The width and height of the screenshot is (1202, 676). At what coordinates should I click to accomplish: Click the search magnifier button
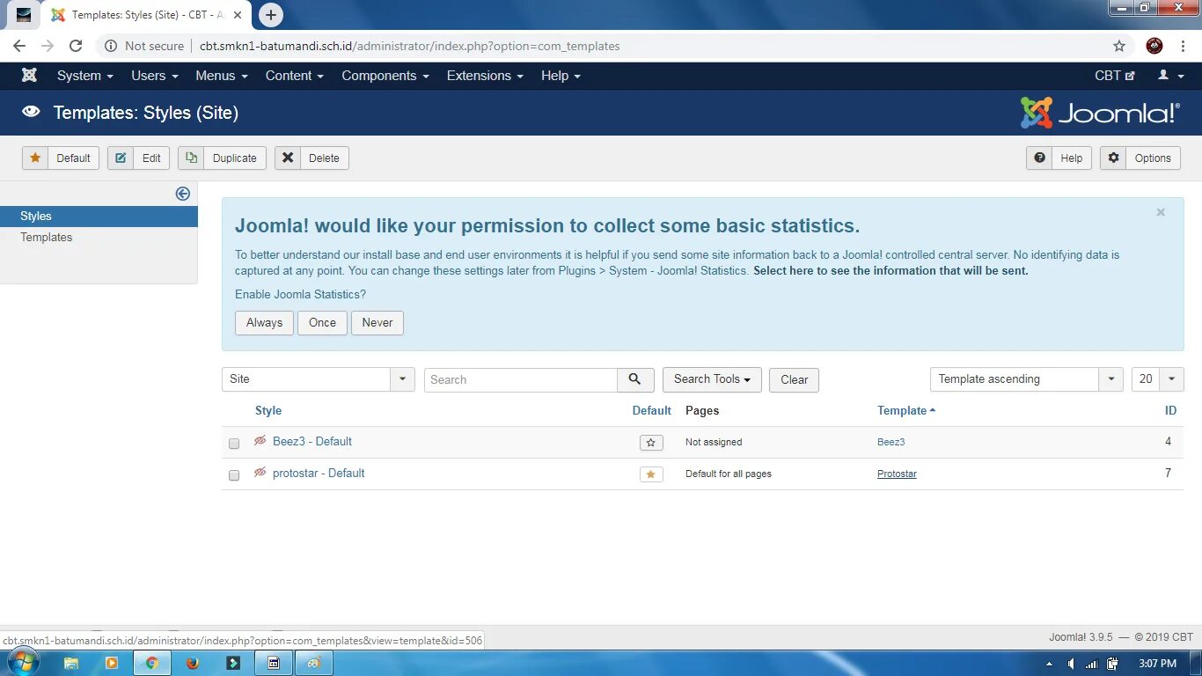(635, 379)
